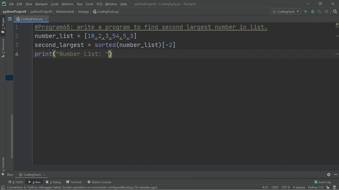
Task: Click the project view icon beside editor tabs
Action: (10, 19)
